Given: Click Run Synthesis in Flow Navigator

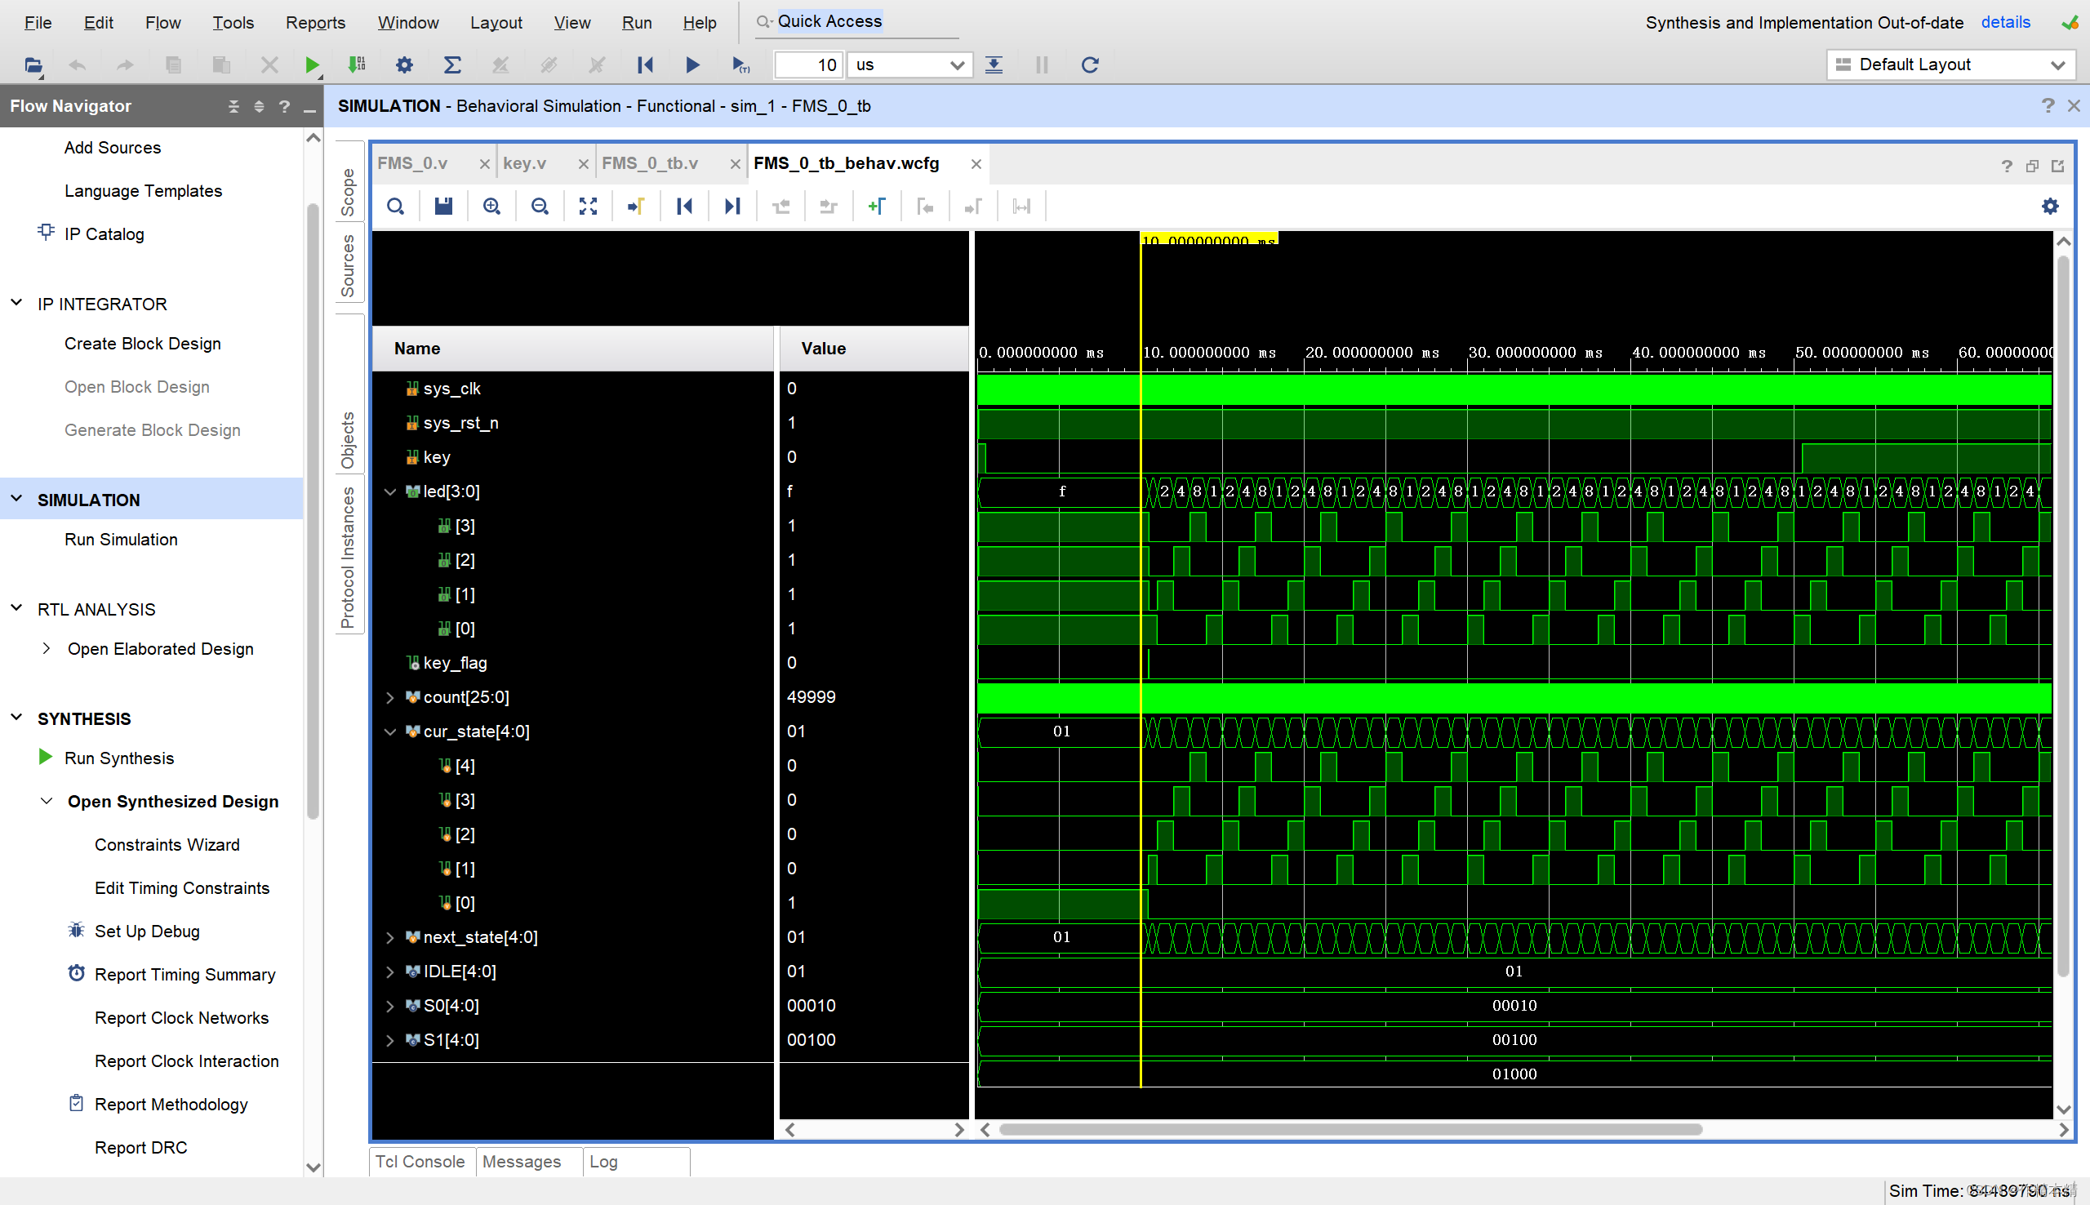Looking at the screenshot, I should (x=119, y=758).
